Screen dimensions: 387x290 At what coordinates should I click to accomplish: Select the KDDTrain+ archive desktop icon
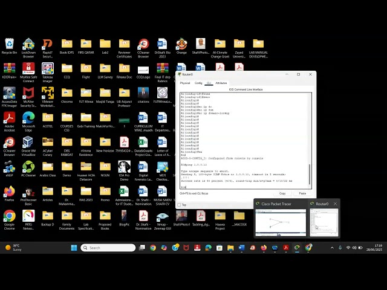[x=10, y=71]
